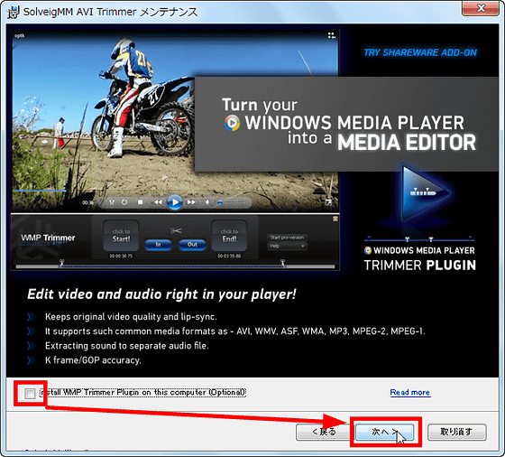
Task: Click the left trim marker on the timeline
Action: [x=62, y=263]
